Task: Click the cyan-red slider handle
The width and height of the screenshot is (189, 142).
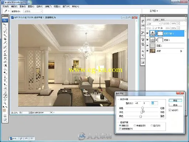Action: tap(142, 108)
